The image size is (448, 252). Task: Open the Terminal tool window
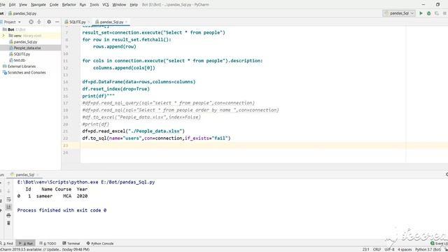click(71, 244)
